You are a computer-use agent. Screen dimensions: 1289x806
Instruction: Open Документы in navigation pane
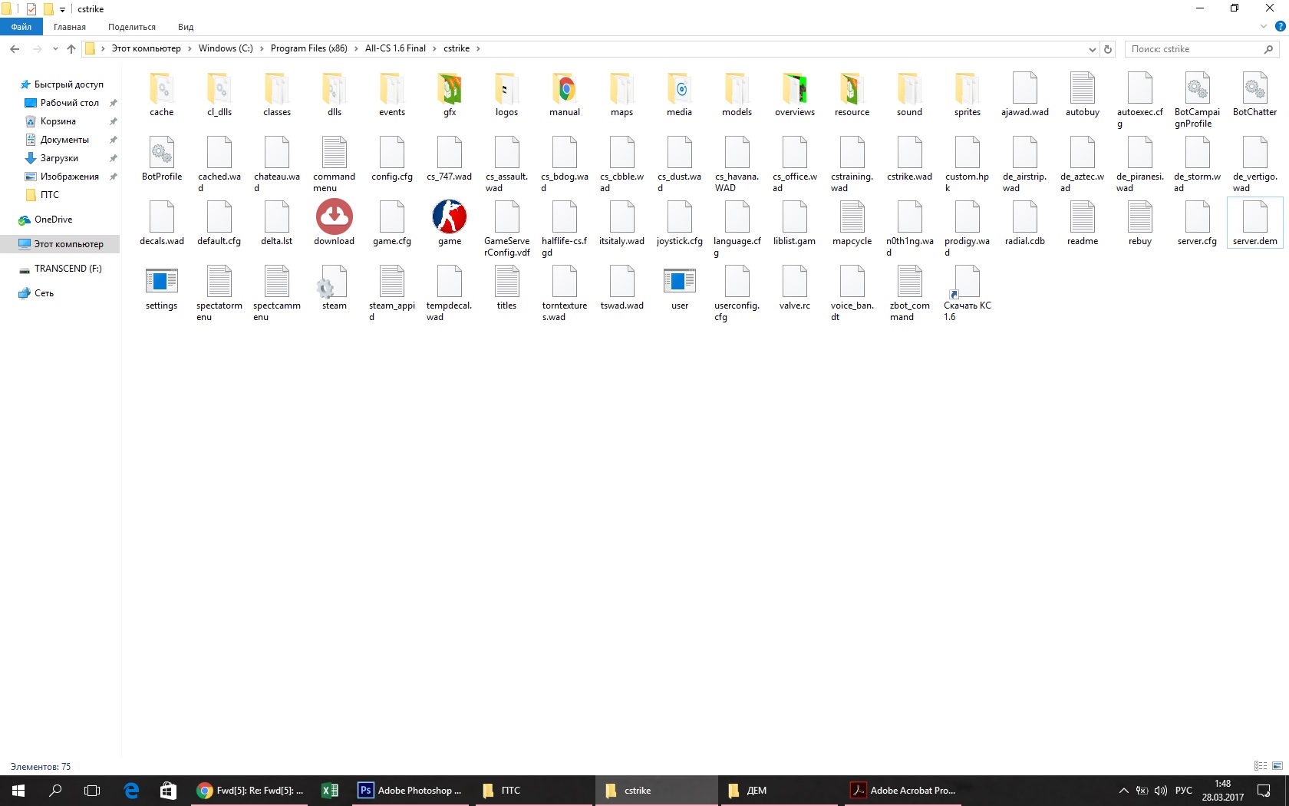click(58, 140)
